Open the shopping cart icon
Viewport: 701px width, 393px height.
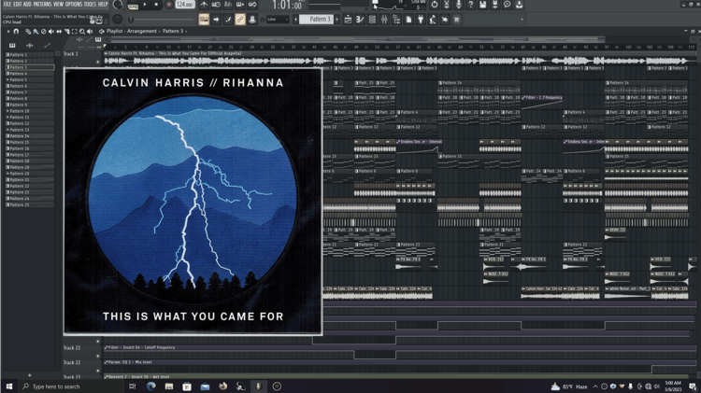[x=456, y=20]
